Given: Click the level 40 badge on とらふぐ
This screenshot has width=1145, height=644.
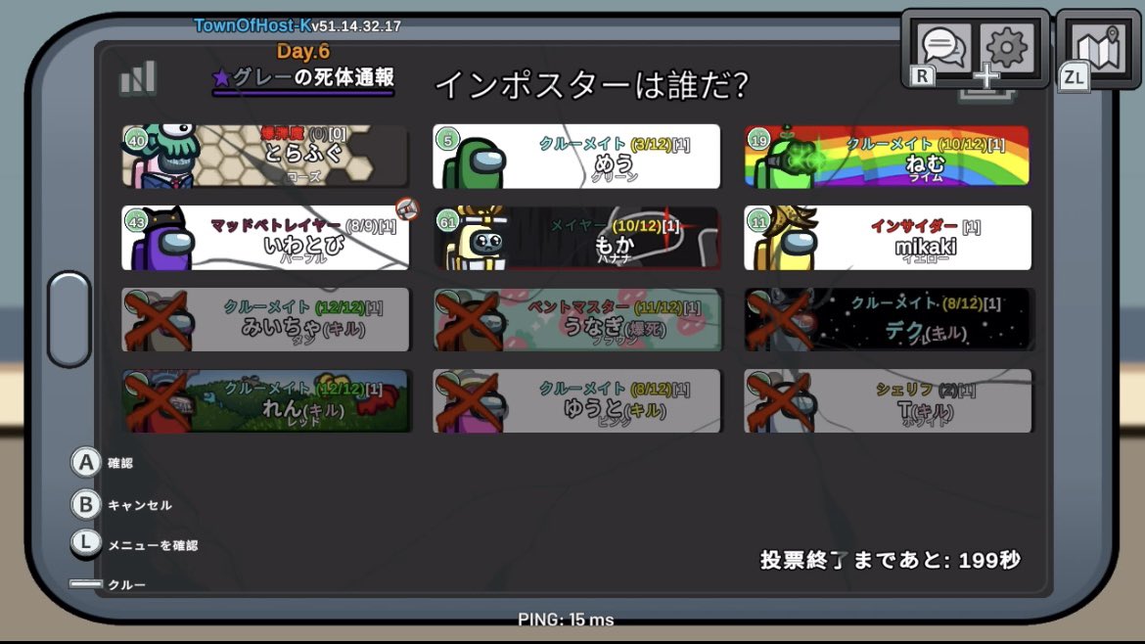Looking at the screenshot, I should 137,139.
